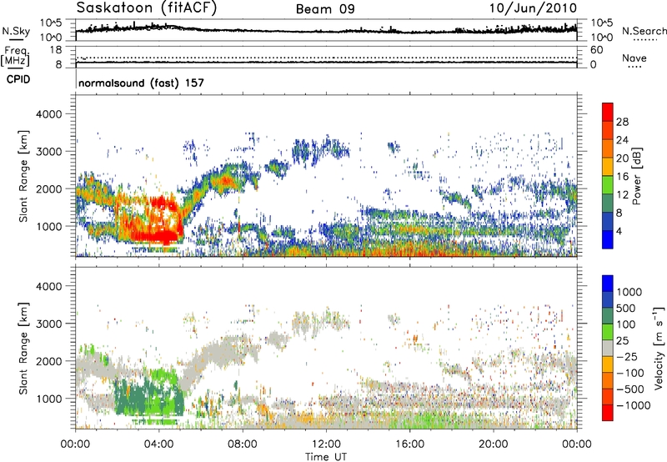Select the "N.Sky" legend label
This screenshot has width=667, height=462.
(x=16, y=31)
